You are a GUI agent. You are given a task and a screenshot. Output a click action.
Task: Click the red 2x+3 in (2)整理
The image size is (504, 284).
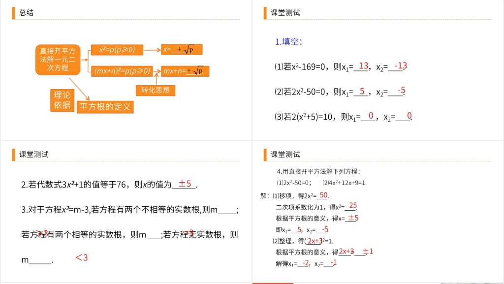pos(315,241)
